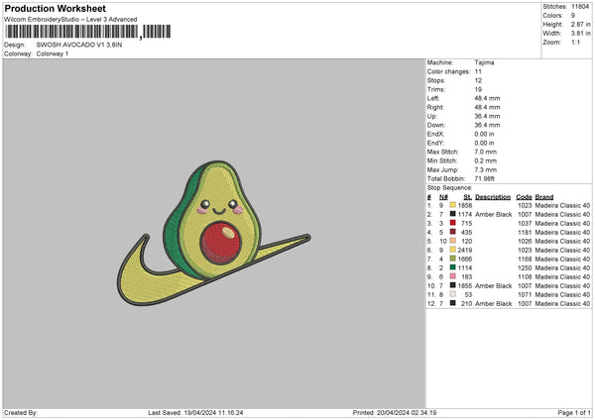
Task: Pick the dark red swatch in stop row 4
Action: click(x=453, y=232)
